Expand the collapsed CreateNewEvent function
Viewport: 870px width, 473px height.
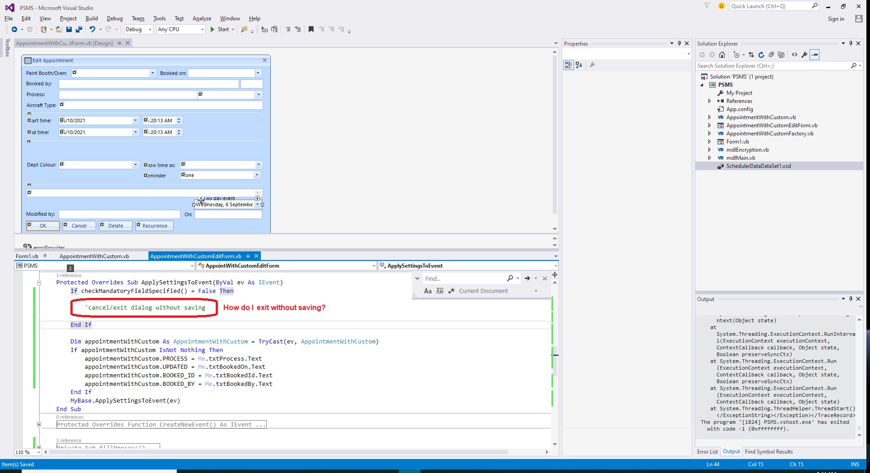tap(39, 425)
